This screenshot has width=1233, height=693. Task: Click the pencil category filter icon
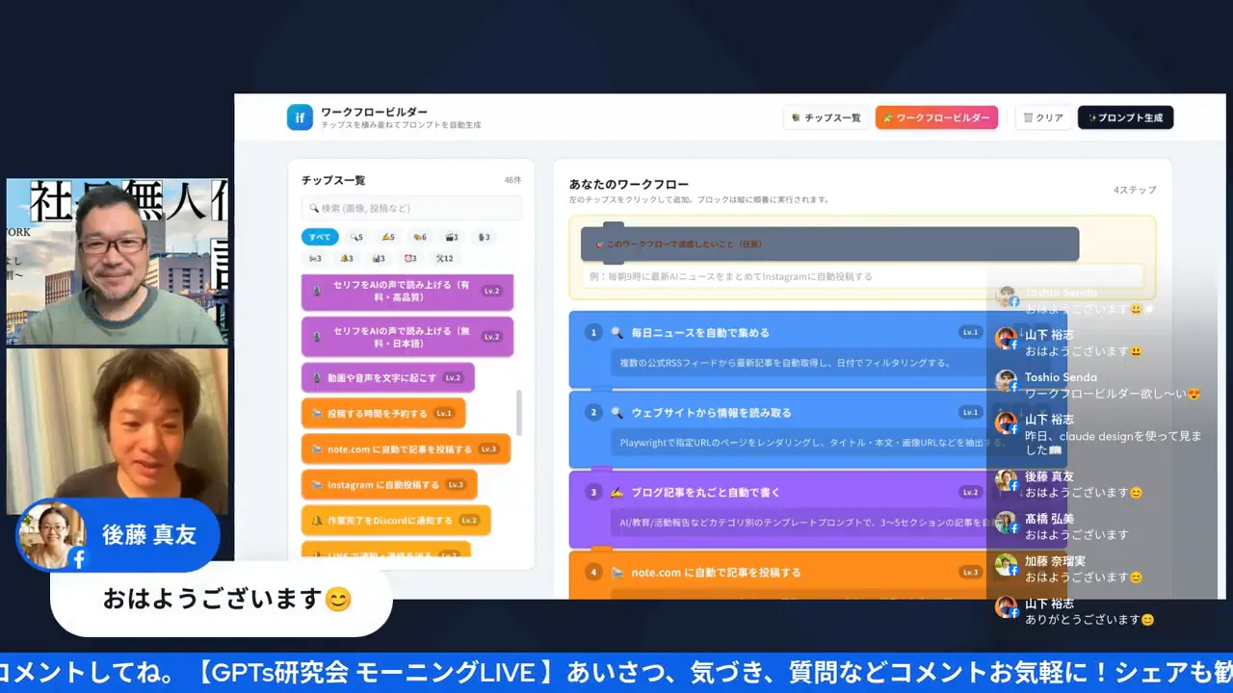click(x=388, y=237)
